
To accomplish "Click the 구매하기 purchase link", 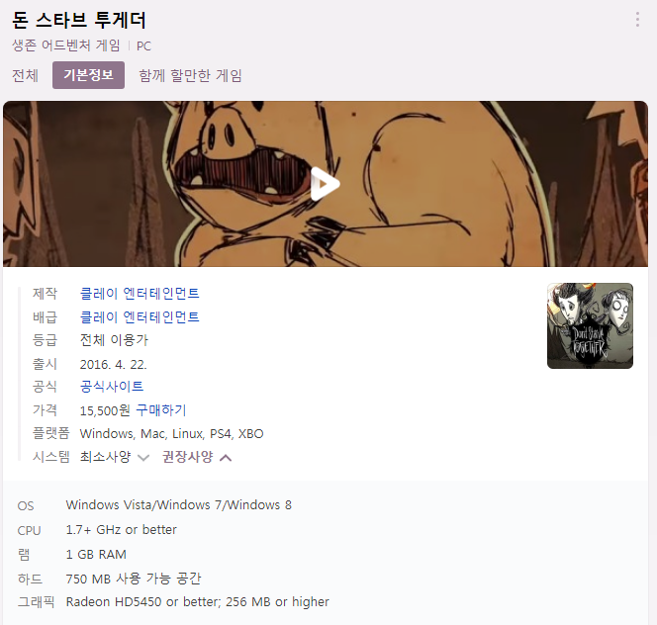I will click(161, 410).
